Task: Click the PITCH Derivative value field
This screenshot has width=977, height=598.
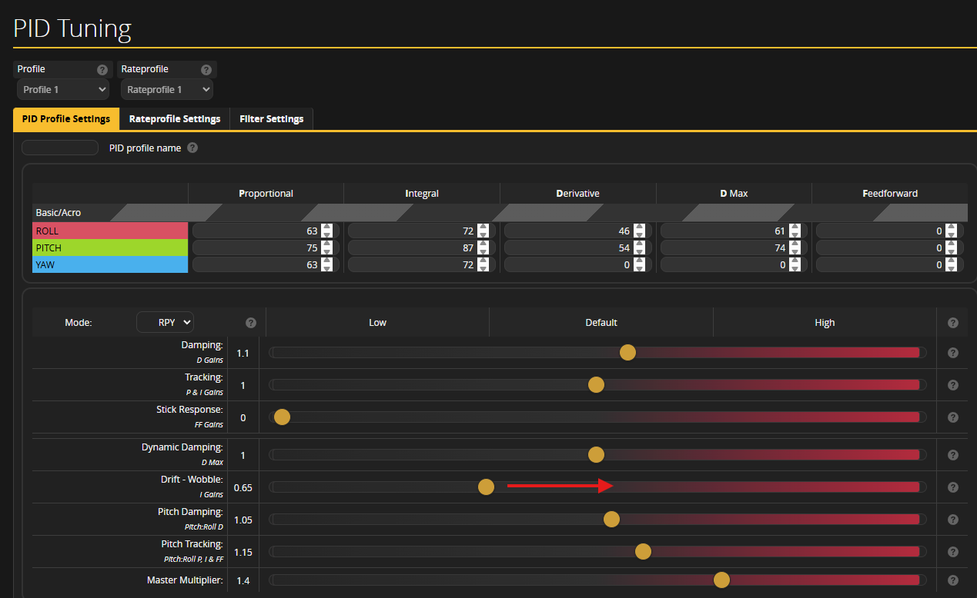Action: tap(578, 248)
